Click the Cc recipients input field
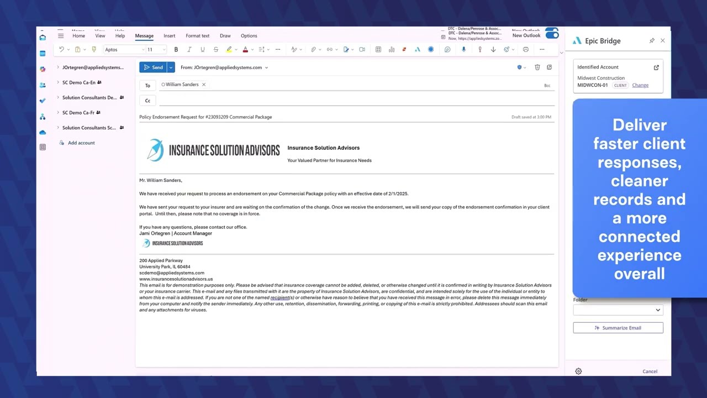Screen dimensions: 707x398 356,101
